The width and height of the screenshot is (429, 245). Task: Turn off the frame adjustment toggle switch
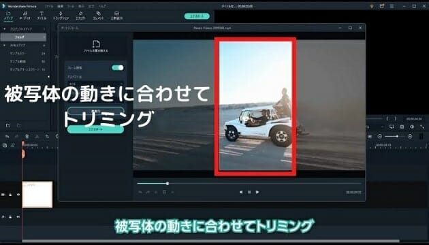(118, 67)
